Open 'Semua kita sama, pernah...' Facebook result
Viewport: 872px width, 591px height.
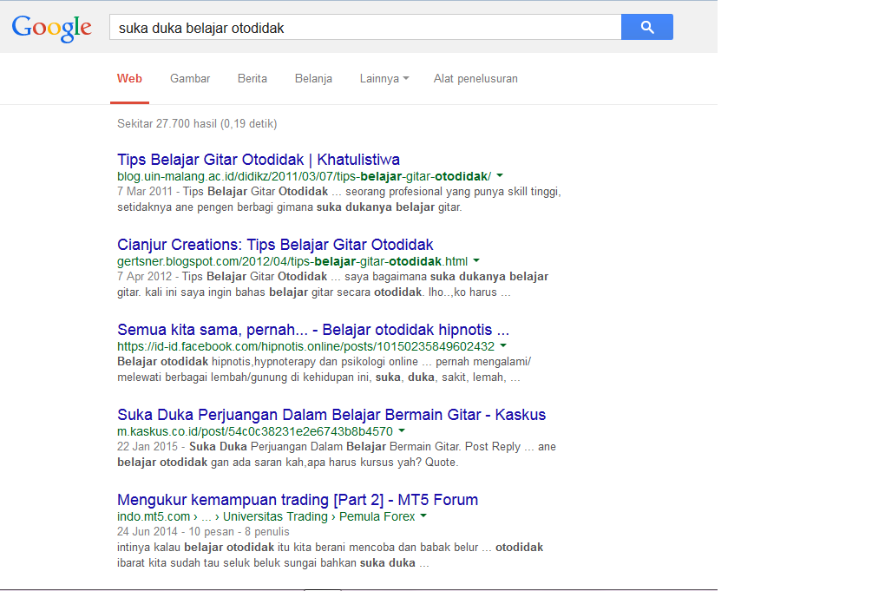click(313, 330)
